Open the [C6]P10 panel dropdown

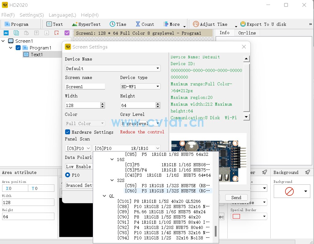pyautogui.click(x=78, y=148)
